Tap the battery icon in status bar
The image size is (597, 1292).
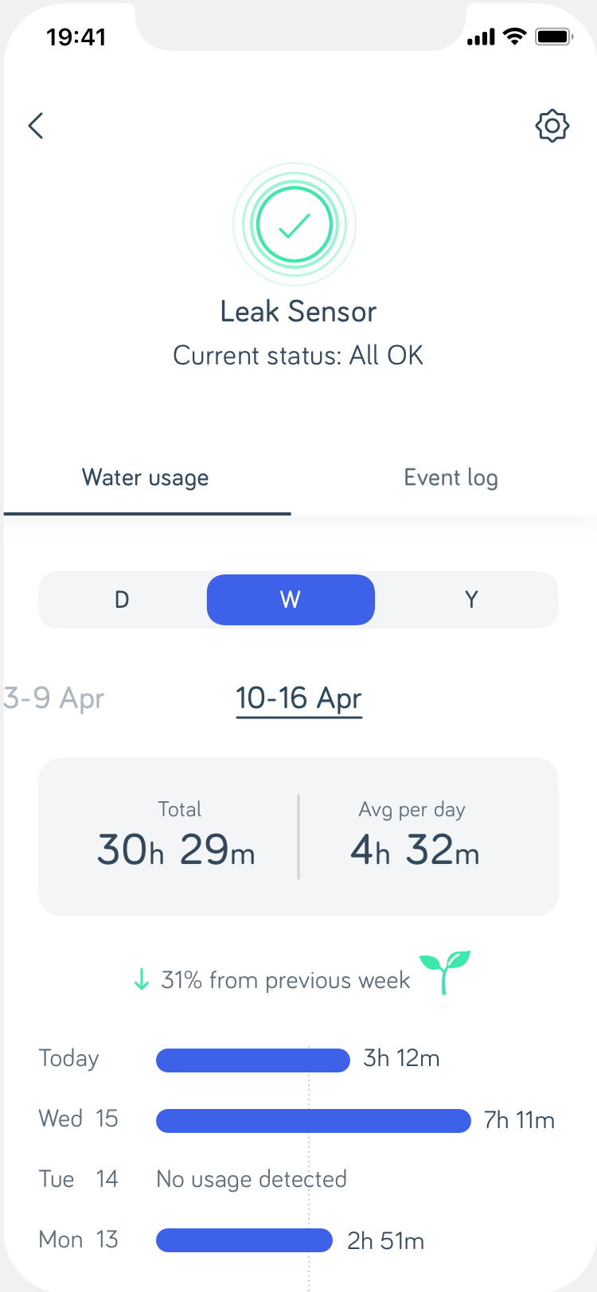click(x=554, y=37)
